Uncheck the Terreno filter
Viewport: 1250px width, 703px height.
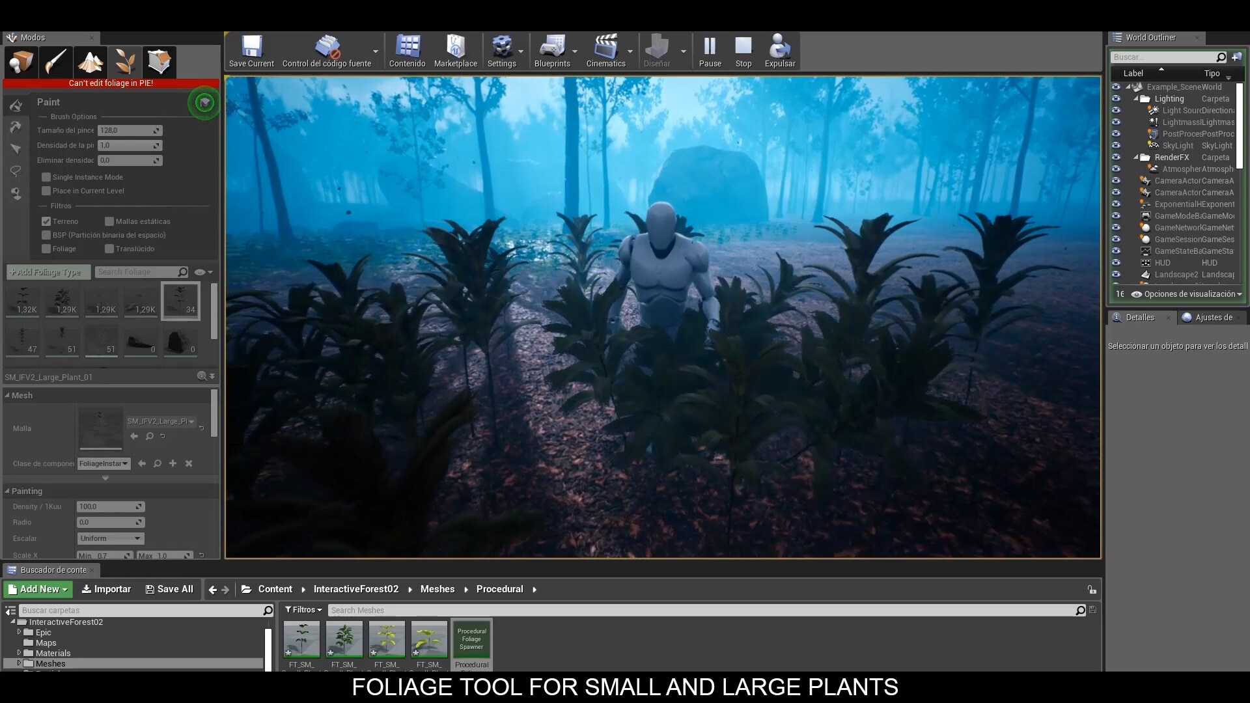(46, 221)
